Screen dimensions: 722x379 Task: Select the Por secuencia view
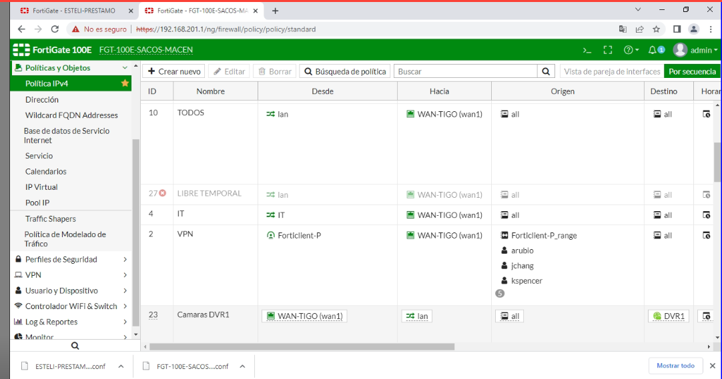click(692, 71)
